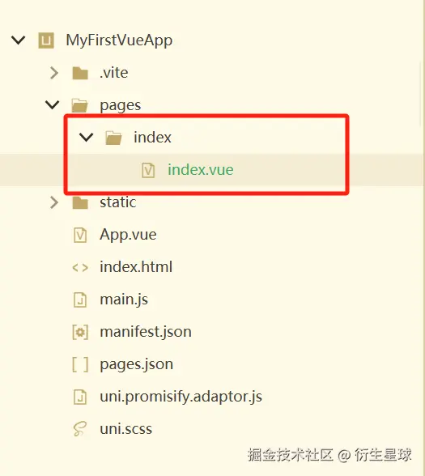This screenshot has width=425, height=476.
Task: Select main.js in the file tree
Action: [124, 300]
